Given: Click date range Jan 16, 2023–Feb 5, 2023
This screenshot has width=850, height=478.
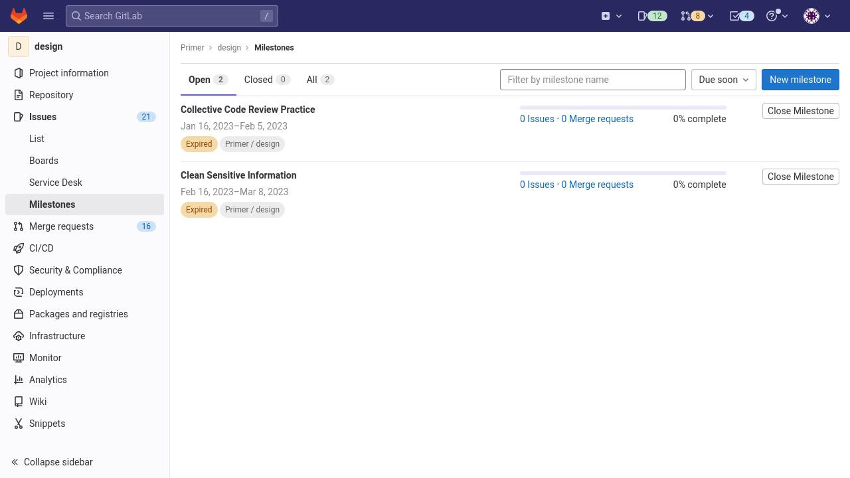Looking at the screenshot, I should point(234,126).
